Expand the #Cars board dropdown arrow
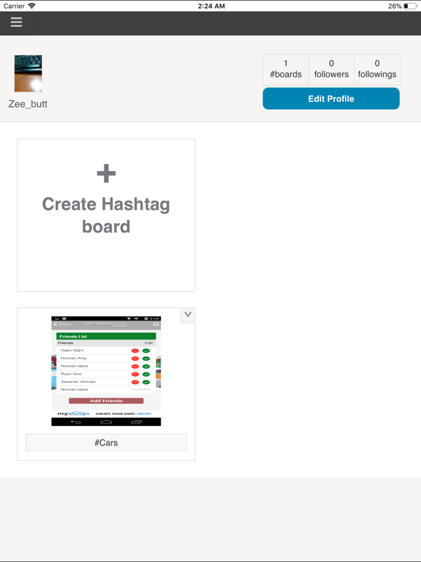Screen dimensions: 421x562 (x=188, y=315)
